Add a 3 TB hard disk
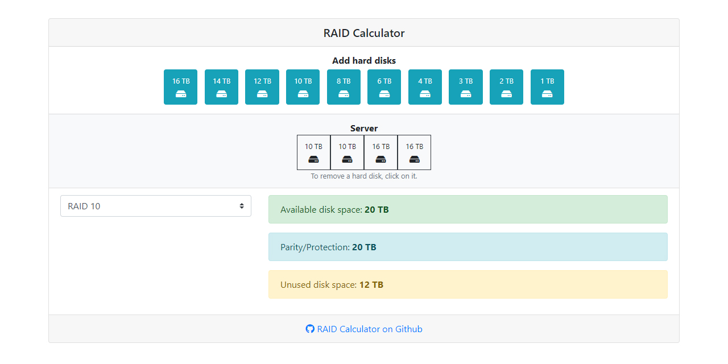Image resolution: width=728 pixels, height=364 pixels. pyautogui.click(x=465, y=87)
